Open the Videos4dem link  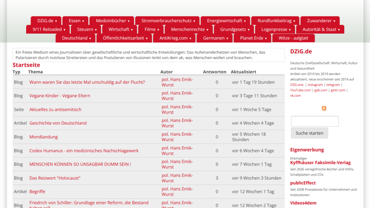pyautogui.click(x=303, y=203)
